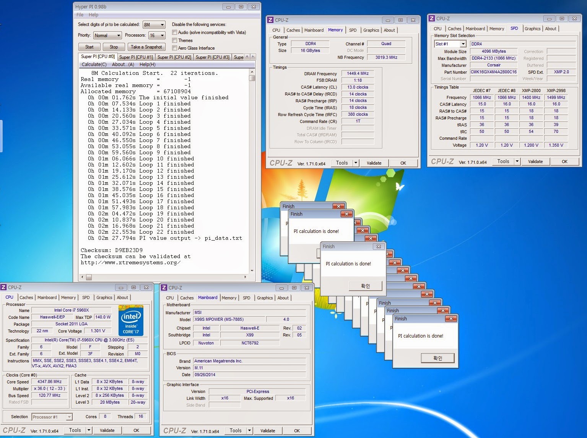The width and height of the screenshot is (587, 438).
Task: Click the CPU-Z title icon in the processor info window
Action: [3, 287]
